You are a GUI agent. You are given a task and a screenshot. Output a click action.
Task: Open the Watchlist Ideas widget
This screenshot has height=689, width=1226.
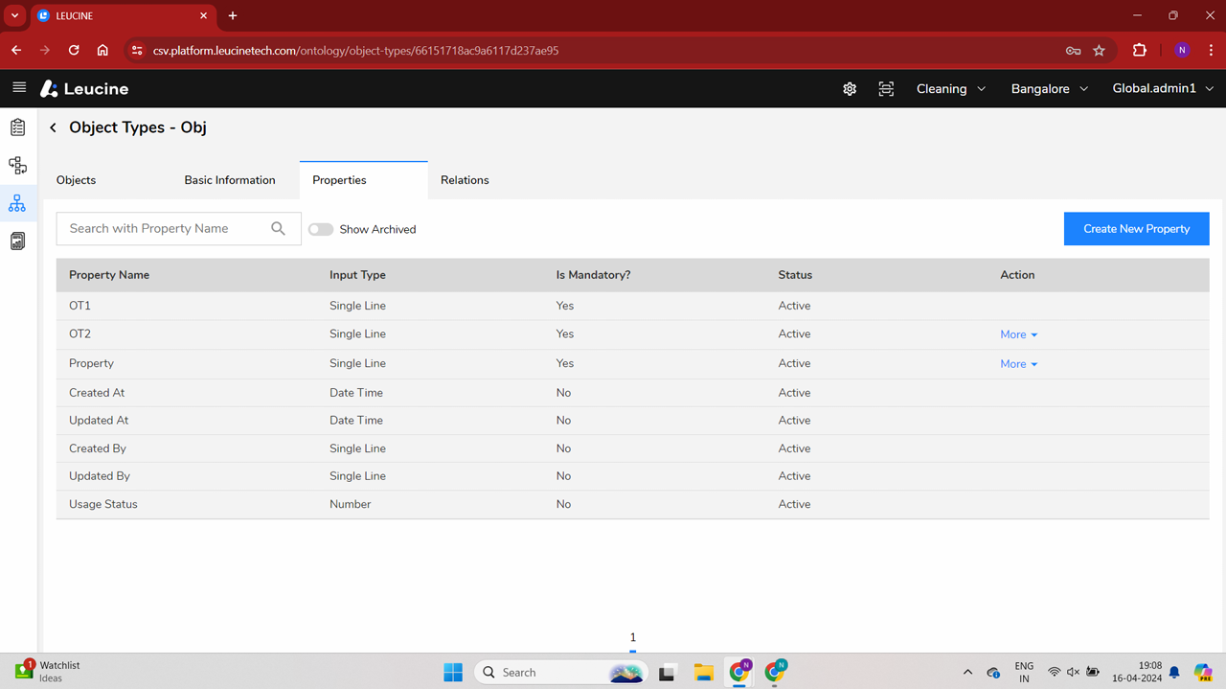point(48,671)
